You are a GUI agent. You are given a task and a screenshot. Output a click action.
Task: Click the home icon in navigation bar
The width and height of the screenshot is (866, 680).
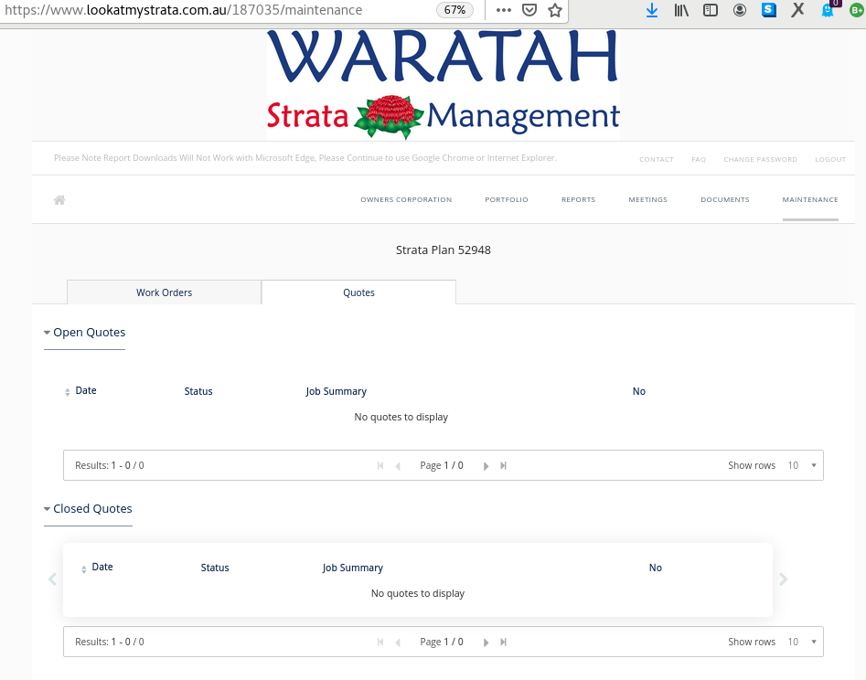click(x=59, y=200)
